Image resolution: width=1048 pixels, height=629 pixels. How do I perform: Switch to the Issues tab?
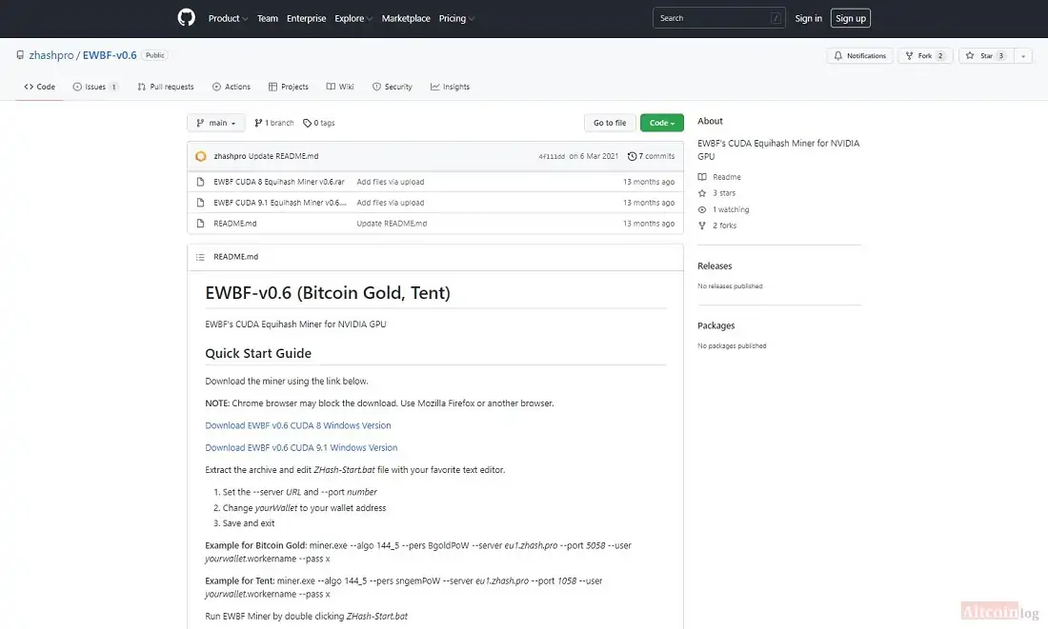click(95, 87)
